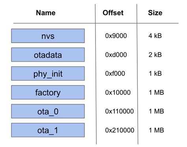Click the phy_init partition box
Image resolution: width=187 pixels, height=147 pixels.
(x=48, y=73)
